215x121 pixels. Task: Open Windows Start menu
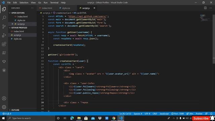(3, 118)
